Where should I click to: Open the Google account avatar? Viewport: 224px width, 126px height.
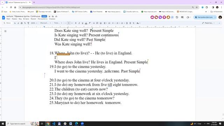tap(220, 17)
